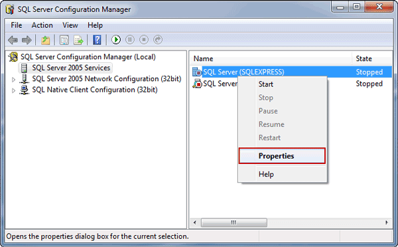Click the SQL Native Client Configuration icon

tap(25, 90)
